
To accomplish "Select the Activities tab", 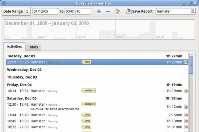I will [x=14, y=46].
